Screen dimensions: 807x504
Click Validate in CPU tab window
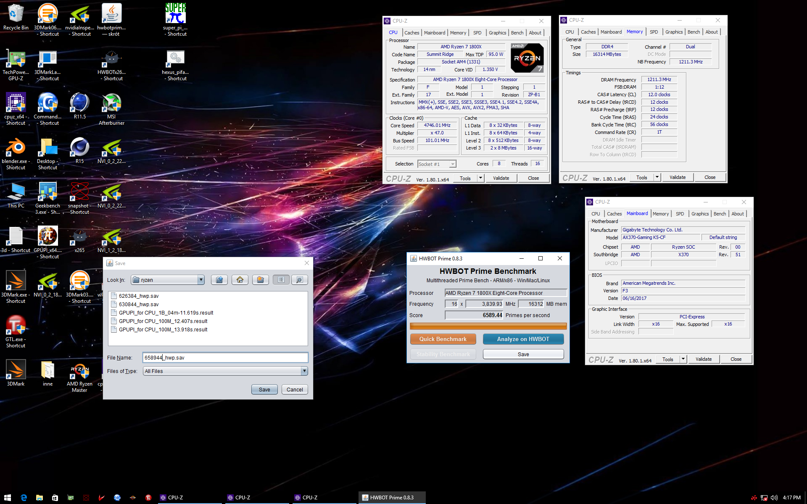point(501,178)
